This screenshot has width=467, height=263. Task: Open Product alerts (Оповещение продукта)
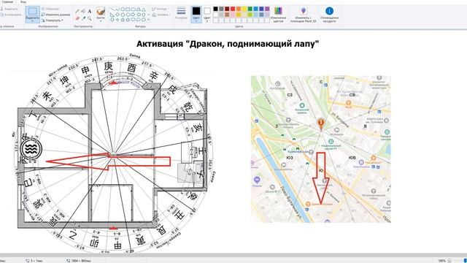pos(329,15)
